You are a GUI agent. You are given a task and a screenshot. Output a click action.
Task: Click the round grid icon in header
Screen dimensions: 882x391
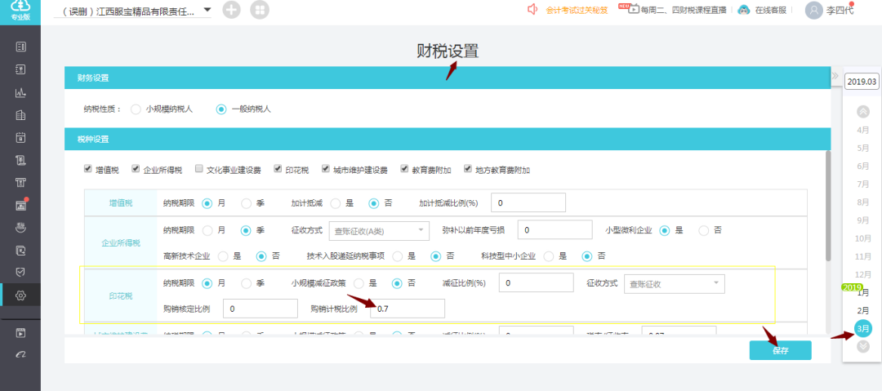(260, 10)
